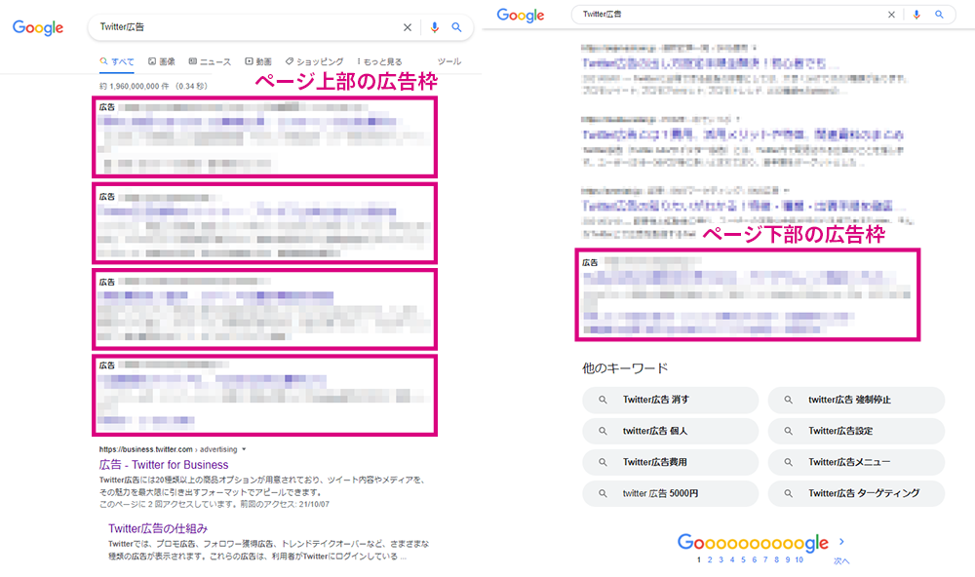Start voice search in left window
Image resolution: width=975 pixels, height=577 pixels.
point(435,27)
